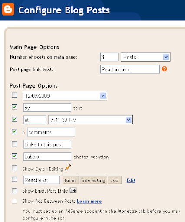Click the number of posts input field
185x222 pixels.
click(109, 57)
